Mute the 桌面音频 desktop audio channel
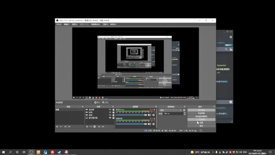The height and width of the screenshot is (155, 275). click(x=149, y=124)
